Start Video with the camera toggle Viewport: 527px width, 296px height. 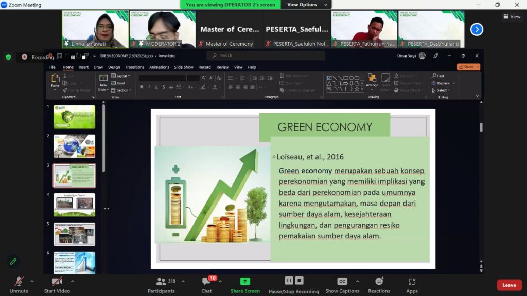click(57, 284)
